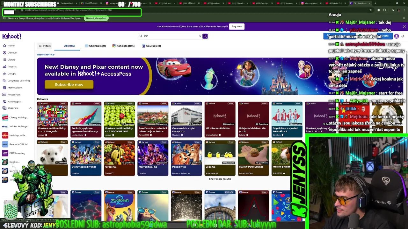
Task: Collapse the Channels section chevron
Action: (x=30, y=108)
